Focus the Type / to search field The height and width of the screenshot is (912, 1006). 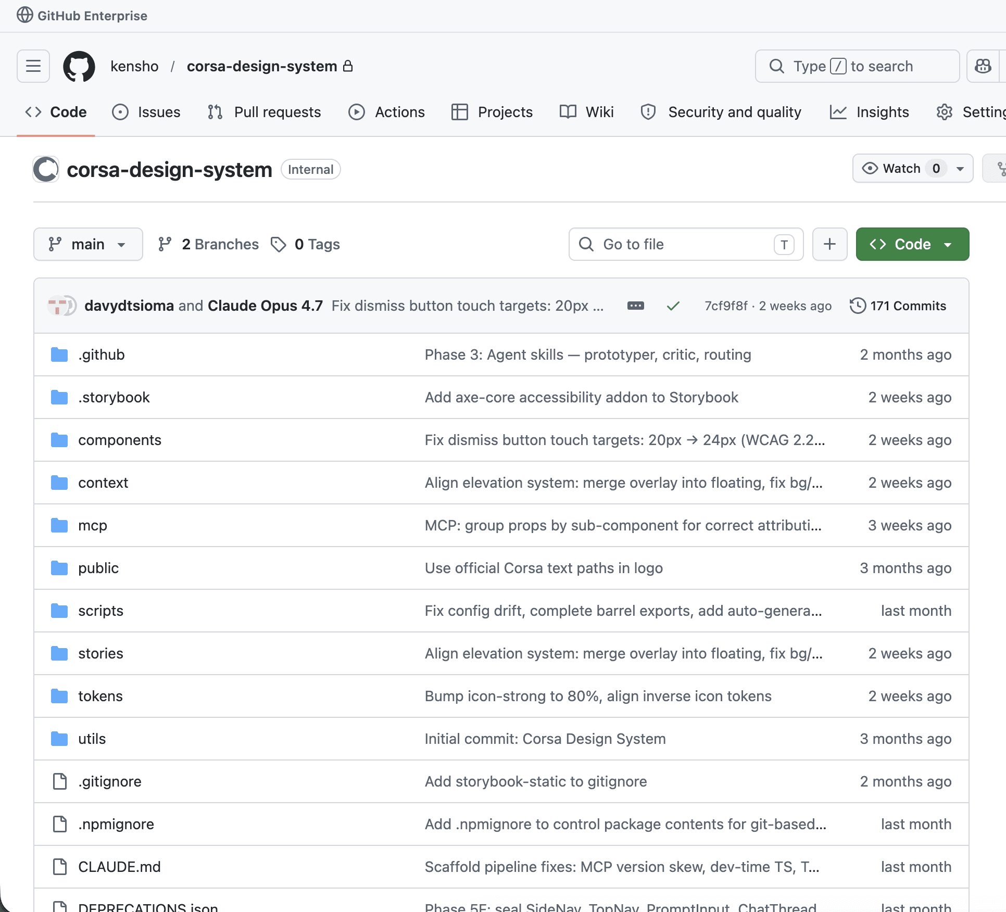[857, 66]
